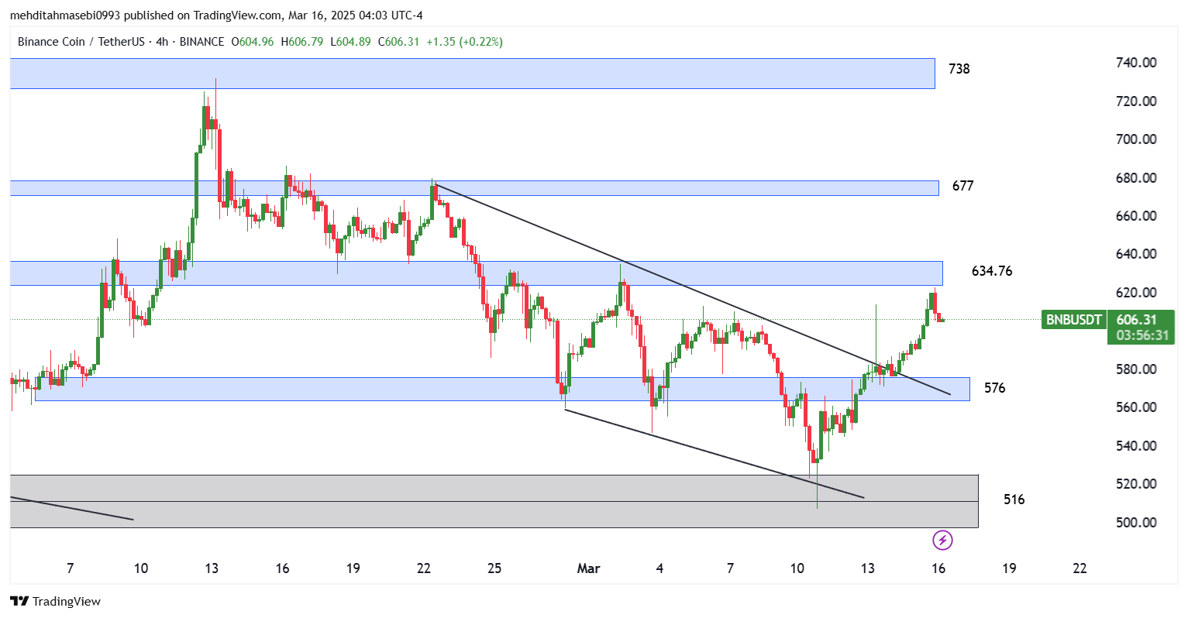
Task: Click the low price L604.89 value
Action: coord(350,42)
